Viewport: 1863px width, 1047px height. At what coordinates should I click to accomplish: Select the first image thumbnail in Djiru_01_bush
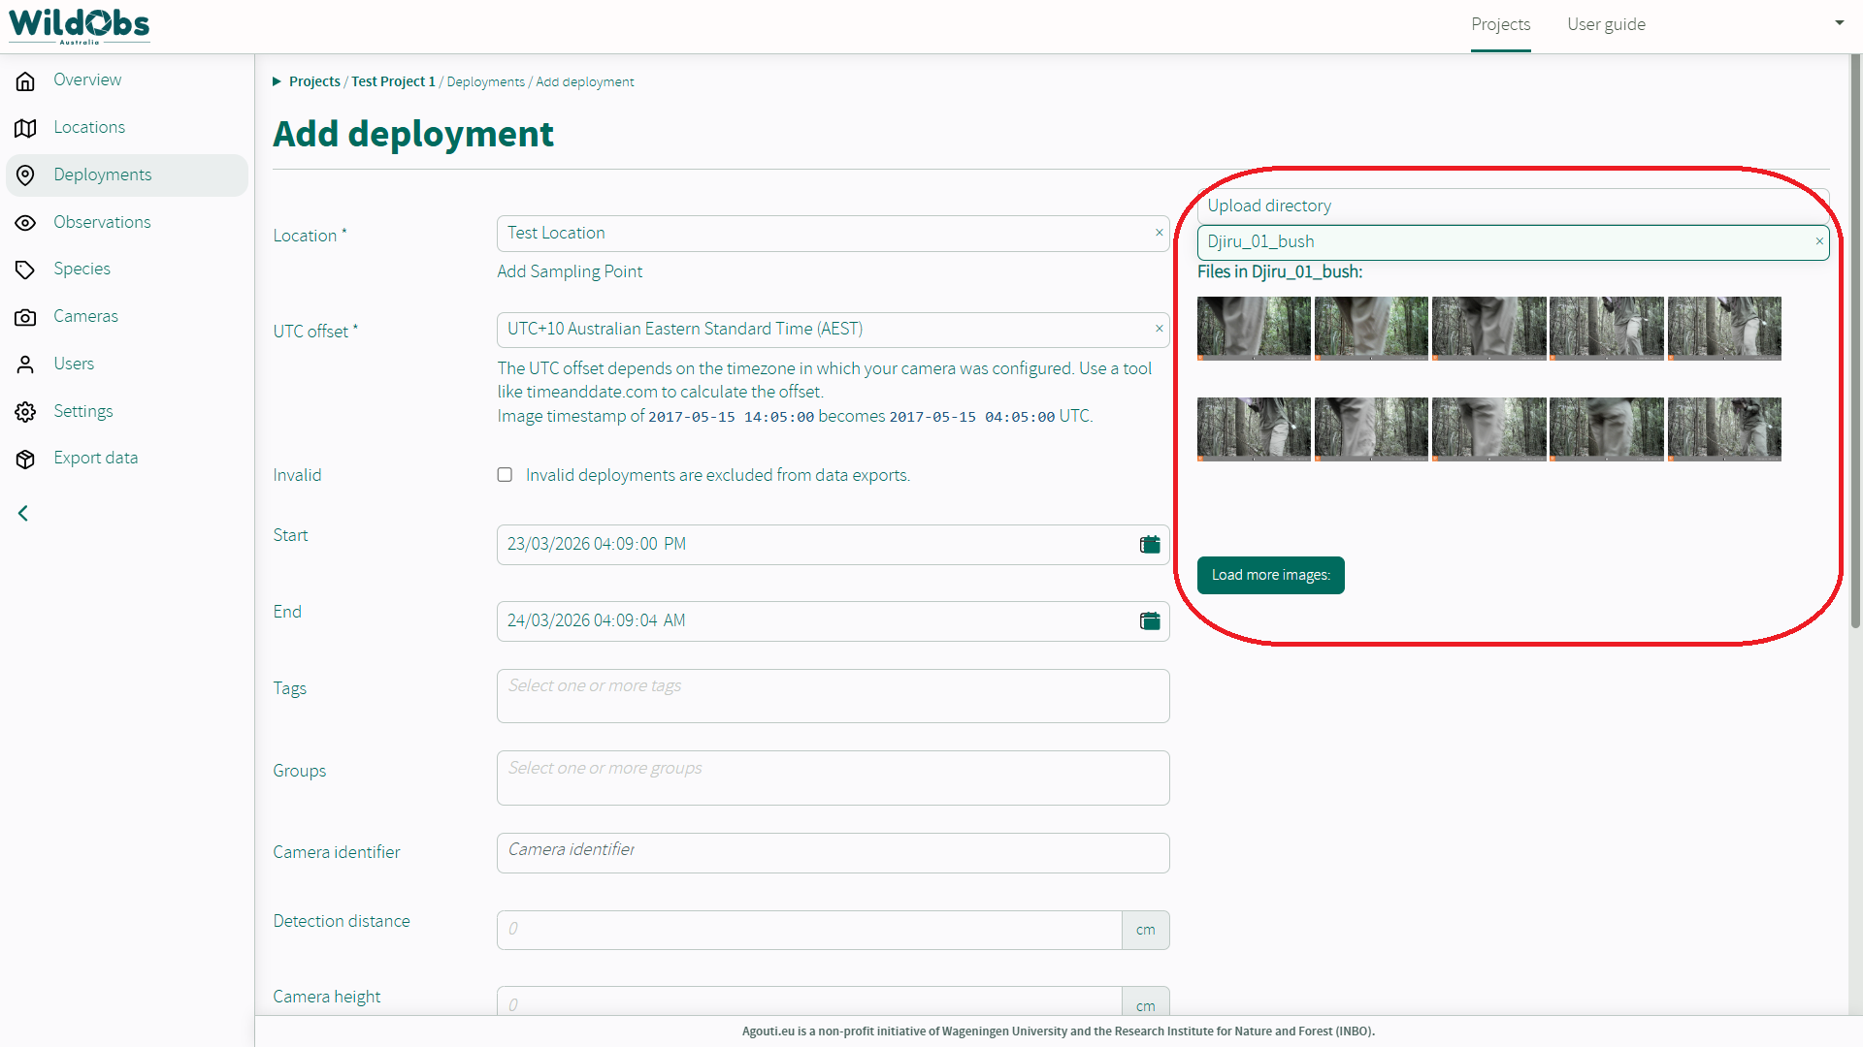tap(1254, 329)
